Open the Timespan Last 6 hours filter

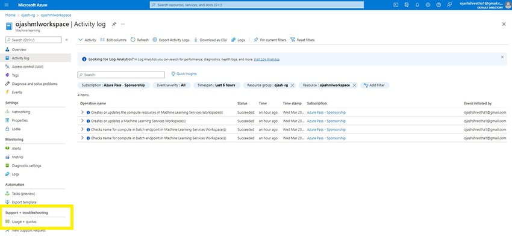coord(216,85)
